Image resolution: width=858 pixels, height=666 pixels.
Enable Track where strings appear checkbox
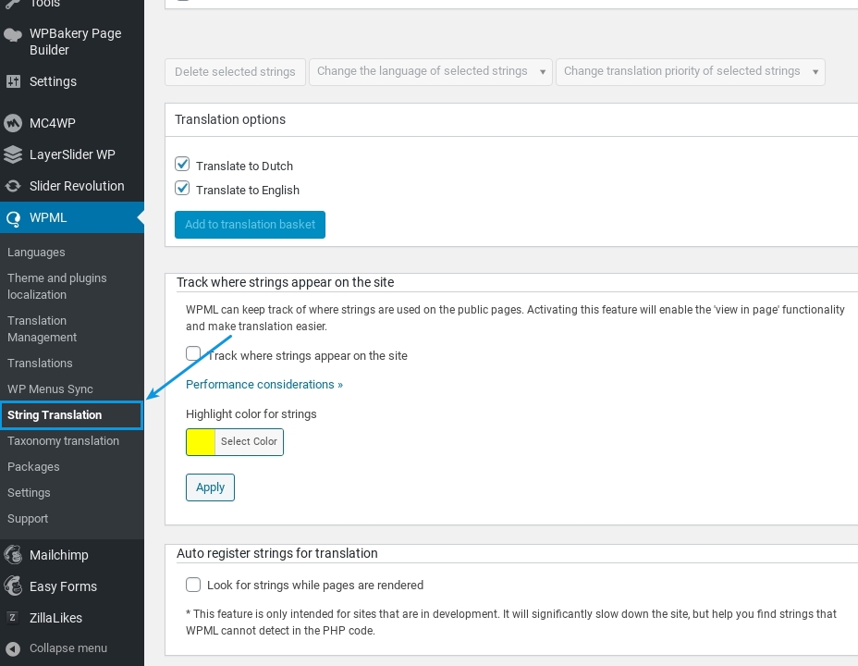[193, 354]
